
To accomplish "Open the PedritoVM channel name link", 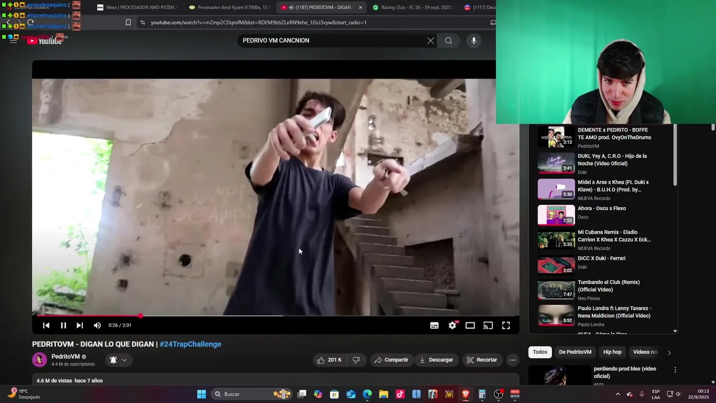I will [x=65, y=357].
